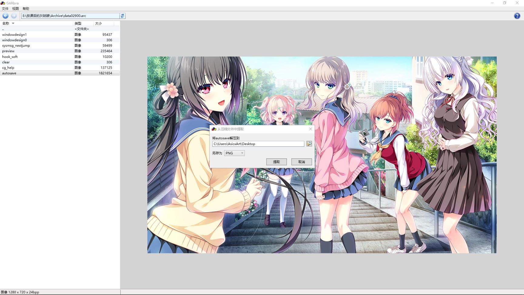Click the status bar image dimensions text
This screenshot has width=524, height=295.
[20, 292]
